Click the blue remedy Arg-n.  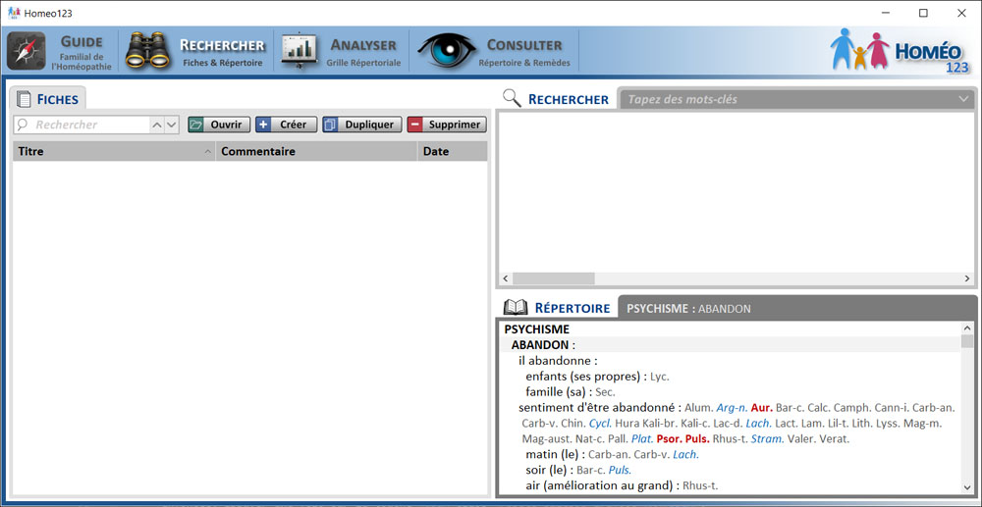tap(733, 408)
